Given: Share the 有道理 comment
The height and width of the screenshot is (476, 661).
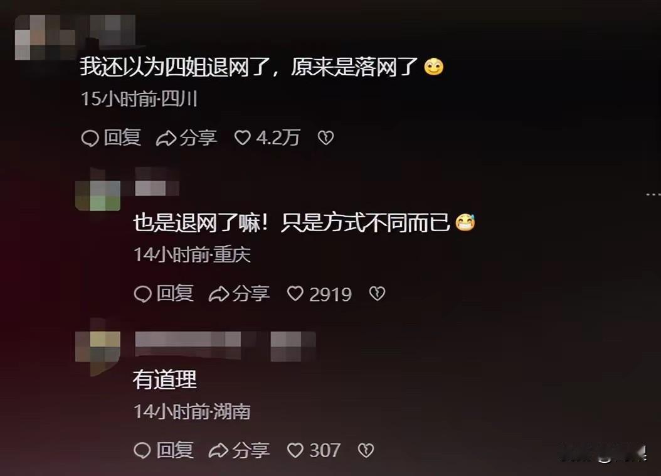Looking at the screenshot, I should pyautogui.click(x=239, y=450).
